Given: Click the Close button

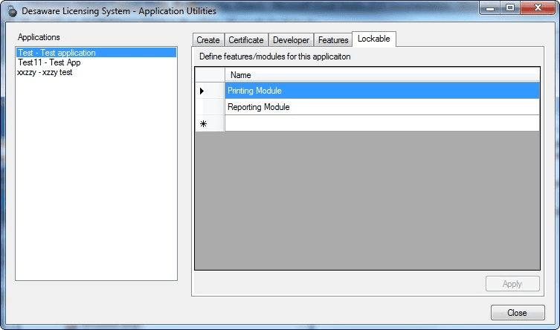Looking at the screenshot, I should tap(518, 312).
